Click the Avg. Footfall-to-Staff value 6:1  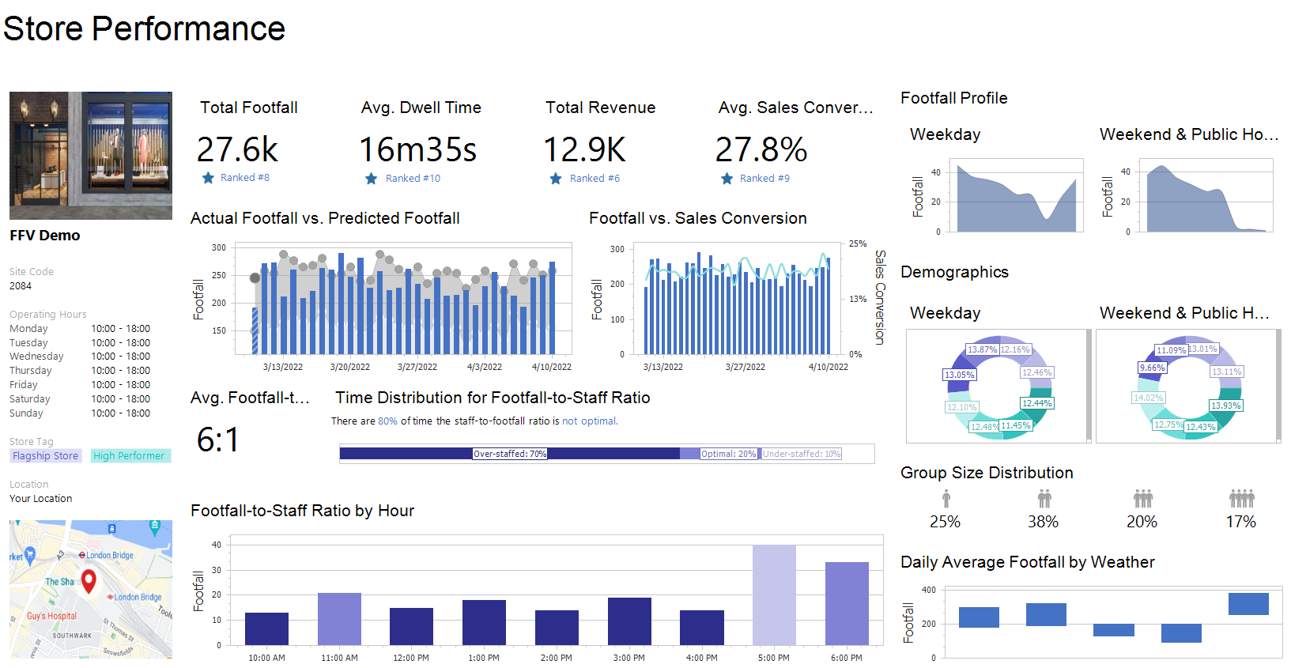click(217, 440)
